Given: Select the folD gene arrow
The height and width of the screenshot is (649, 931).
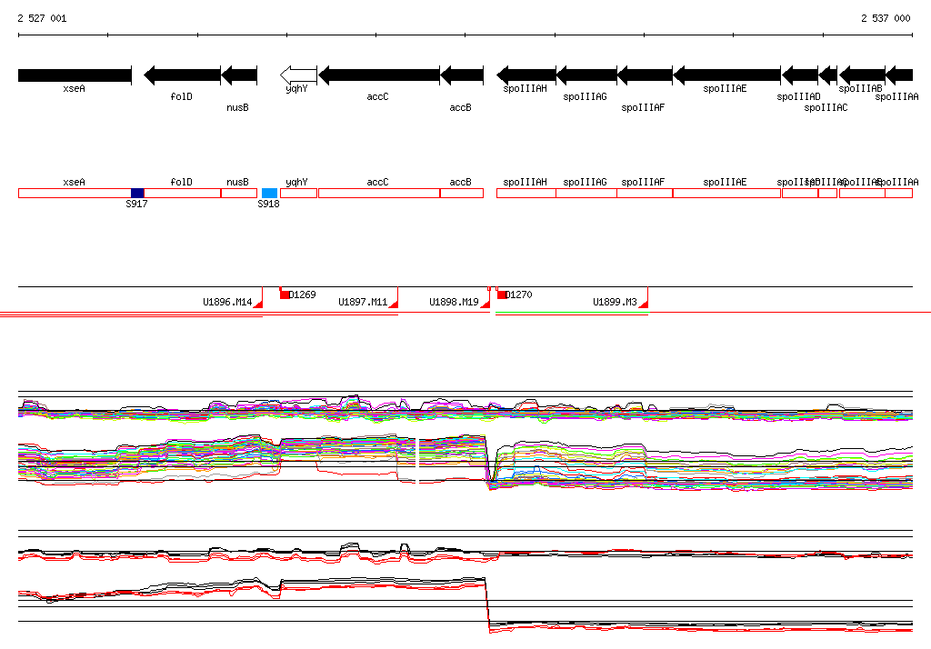Looking at the screenshot, I should 182,75.
